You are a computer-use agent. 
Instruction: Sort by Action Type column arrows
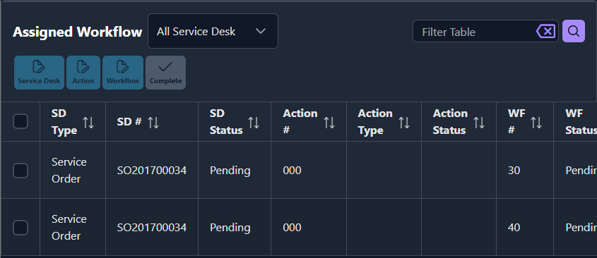[404, 123]
